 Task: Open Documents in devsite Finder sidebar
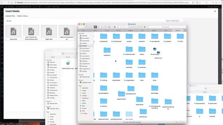tap(85, 41)
